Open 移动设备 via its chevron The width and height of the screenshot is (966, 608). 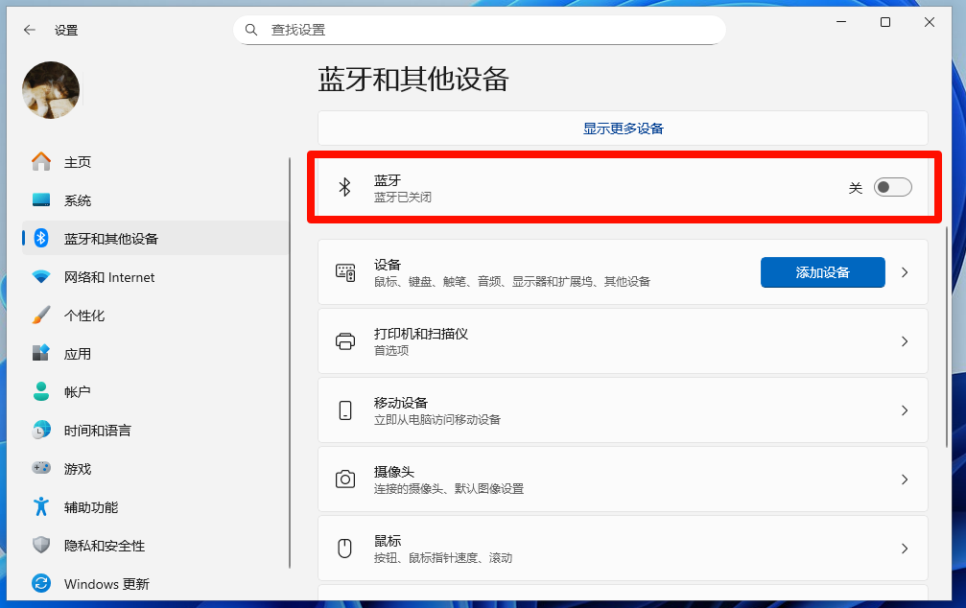[x=905, y=410]
